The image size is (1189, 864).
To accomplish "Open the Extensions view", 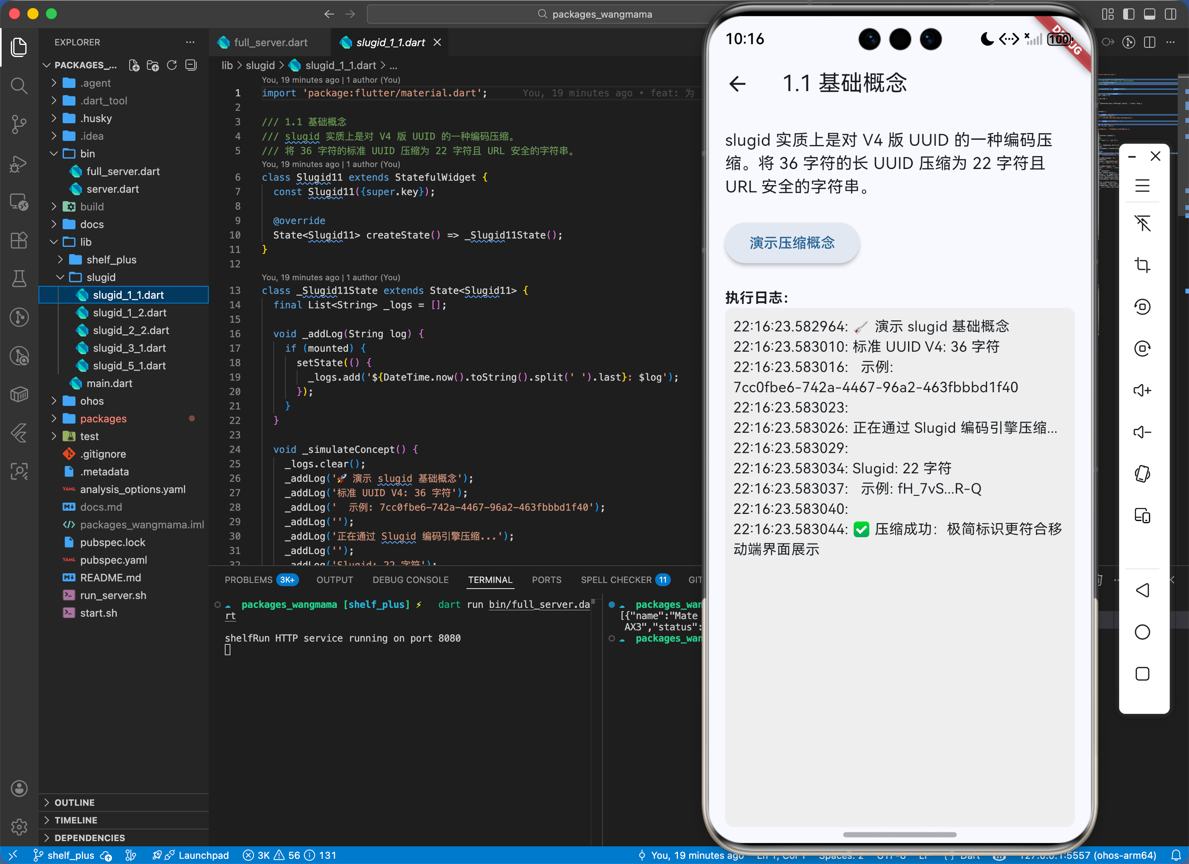I will pyautogui.click(x=19, y=240).
